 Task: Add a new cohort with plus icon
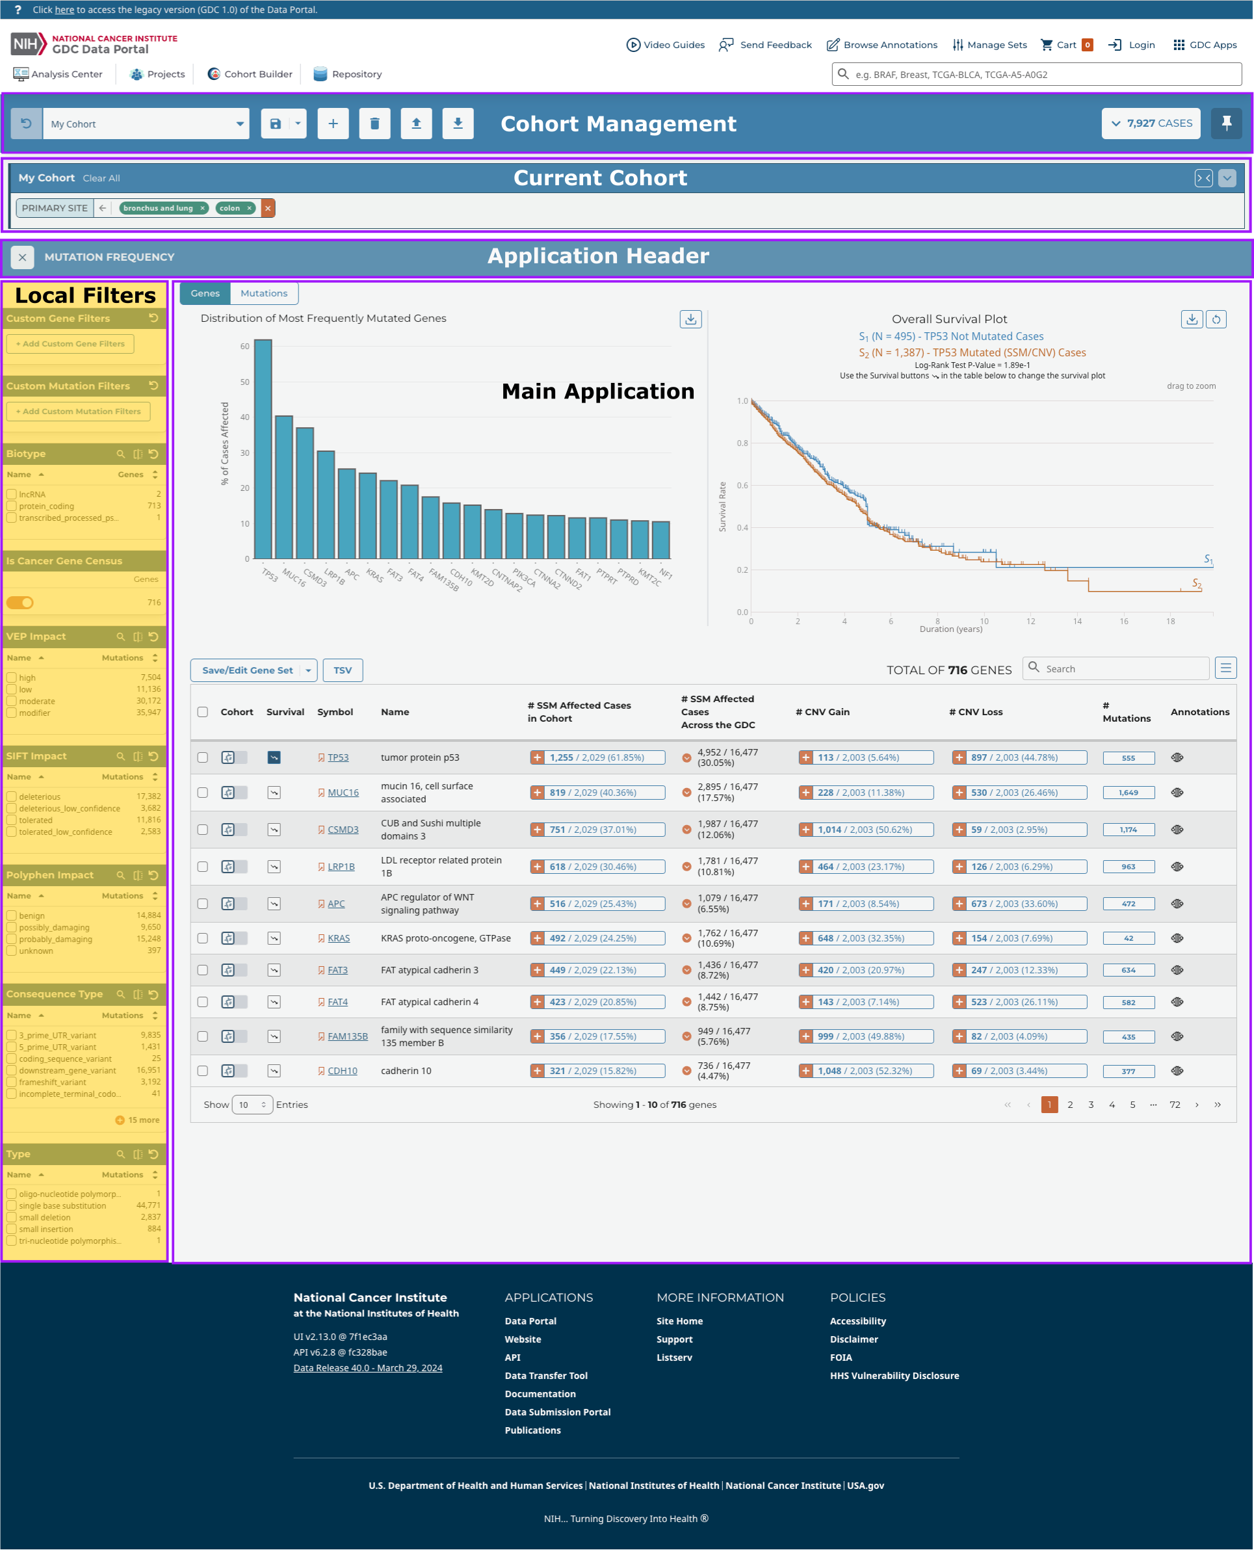pos(333,124)
